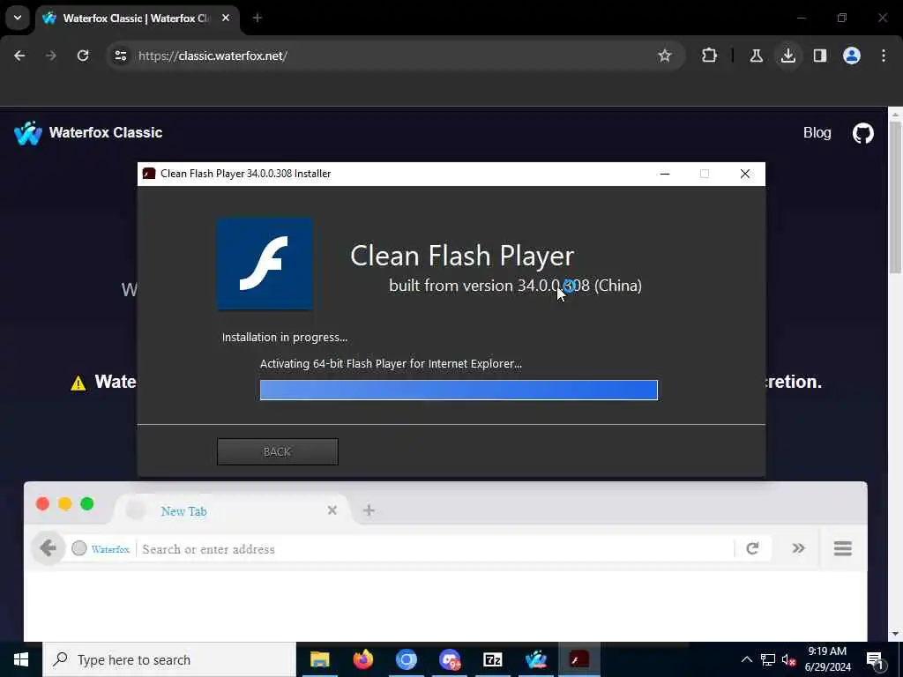This screenshot has height=677, width=903.
Task: Open Firefox from the taskbar
Action: 362,659
